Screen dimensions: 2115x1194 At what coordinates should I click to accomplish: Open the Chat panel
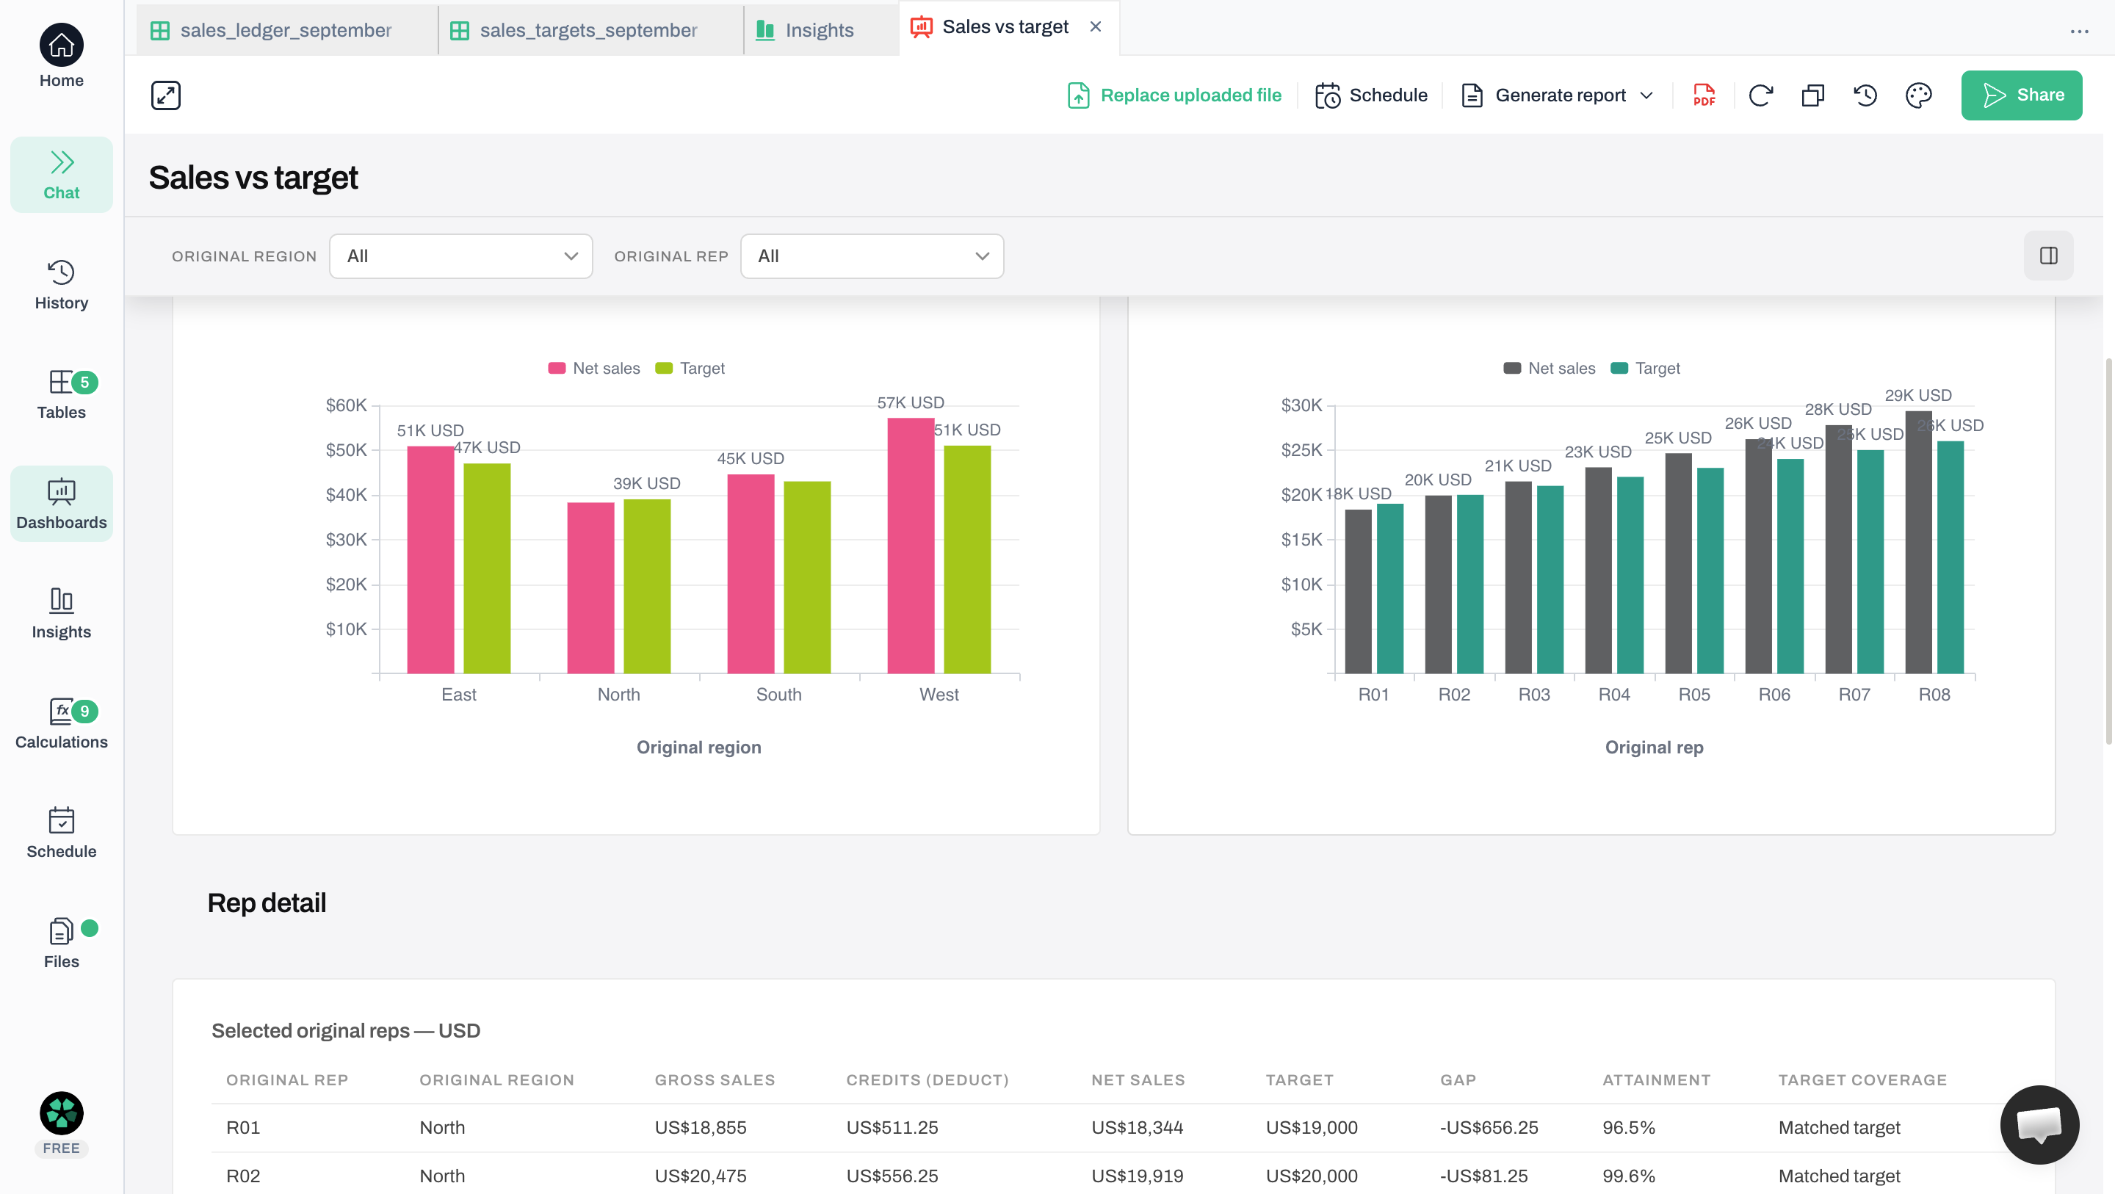[x=62, y=175]
